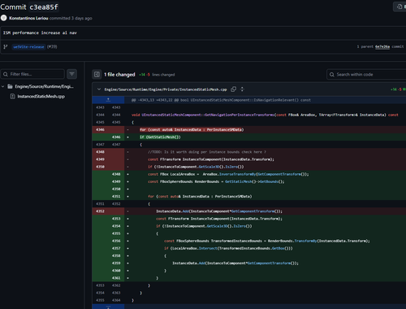Image resolution: width=406 pixels, height=309 pixels.
Task: Click added line 4357 LocalAreaBox.Intersect
Action: [x=228, y=248]
